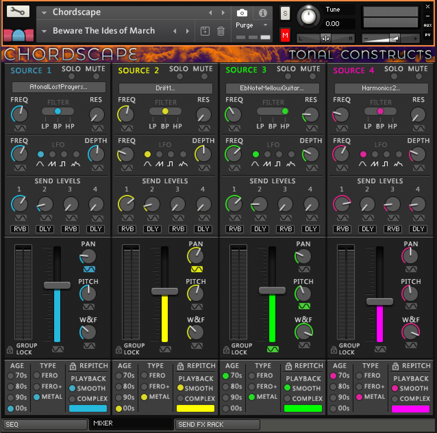Click next preset arrow beside Beware The Ides
Screen dimensions: 437x433
coord(187,31)
